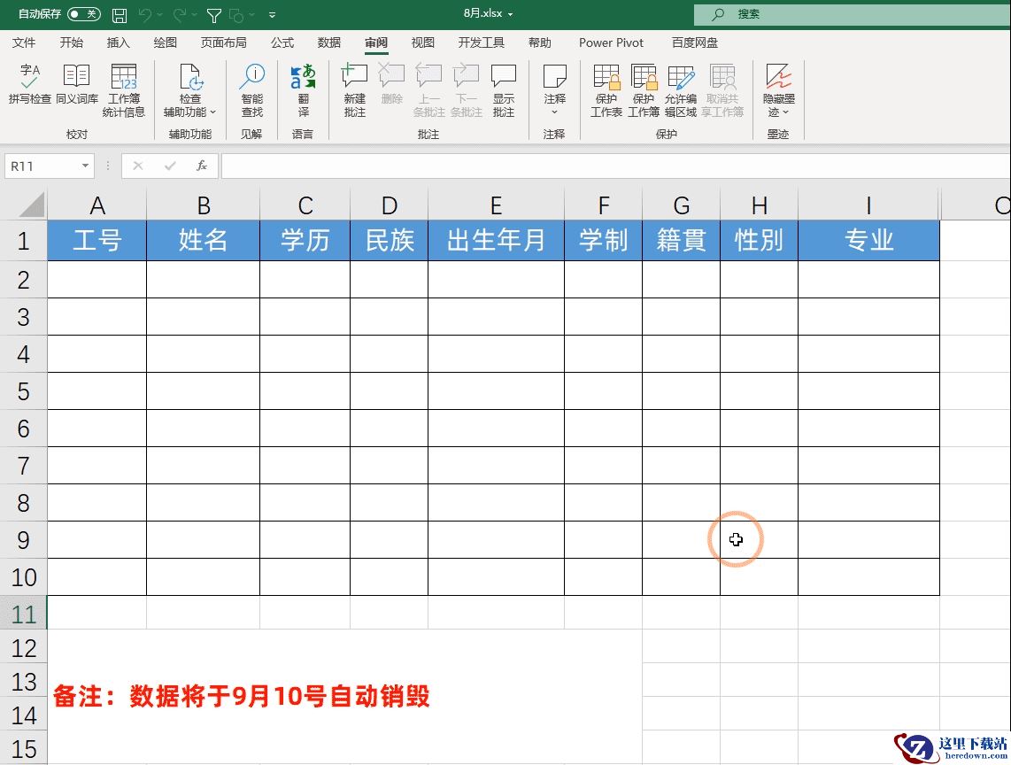Click inside the formula bar
Viewport: 1011px width, 765px height.
[616, 166]
